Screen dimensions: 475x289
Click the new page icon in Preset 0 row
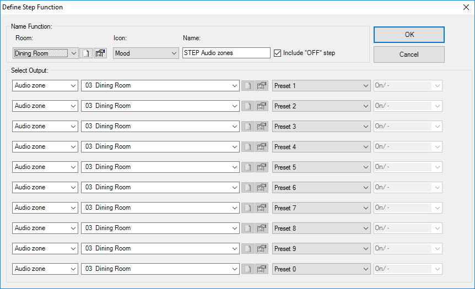(x=248, y=269)
